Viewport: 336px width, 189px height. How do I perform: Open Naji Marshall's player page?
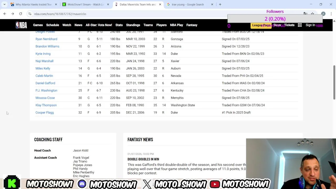point(44,61)
